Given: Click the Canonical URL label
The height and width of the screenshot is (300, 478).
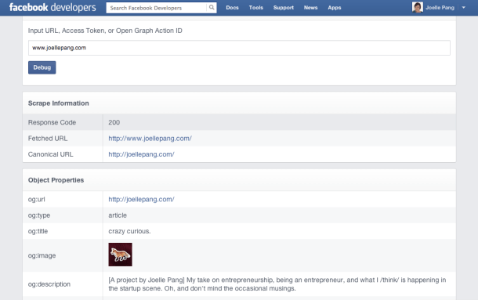Looking at the screenshot, I should (50, 154).
